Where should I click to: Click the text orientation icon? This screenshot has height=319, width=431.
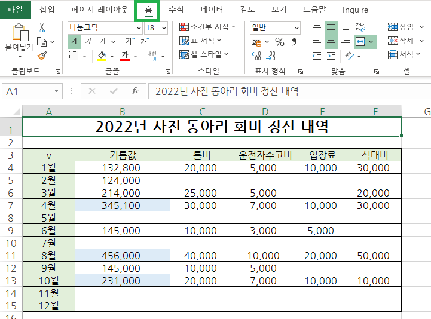(x=349, y=56)
